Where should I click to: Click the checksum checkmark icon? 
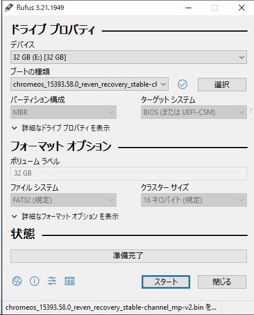point(183,84)
